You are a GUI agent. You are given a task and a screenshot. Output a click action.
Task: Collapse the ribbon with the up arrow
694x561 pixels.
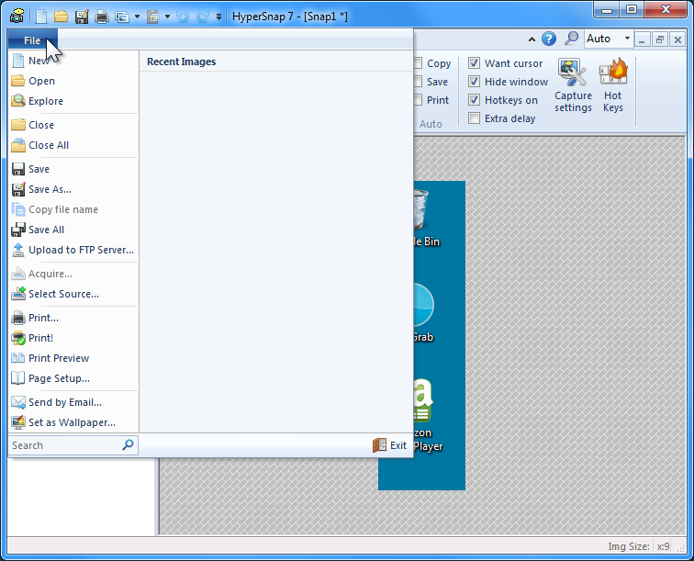click(x=532, y=39)
